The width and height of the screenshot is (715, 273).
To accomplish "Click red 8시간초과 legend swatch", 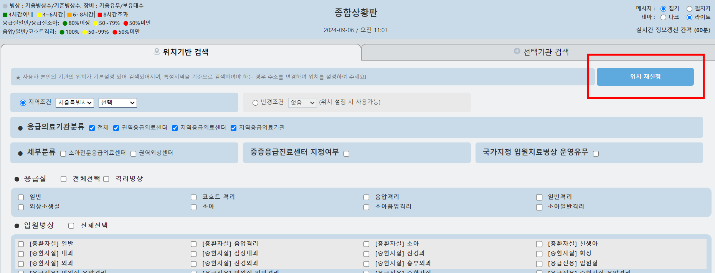I will click(100, 15).
